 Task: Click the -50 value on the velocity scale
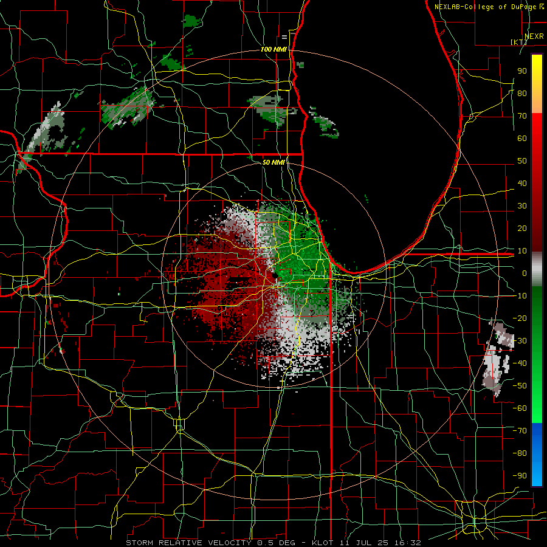point(520,385)
